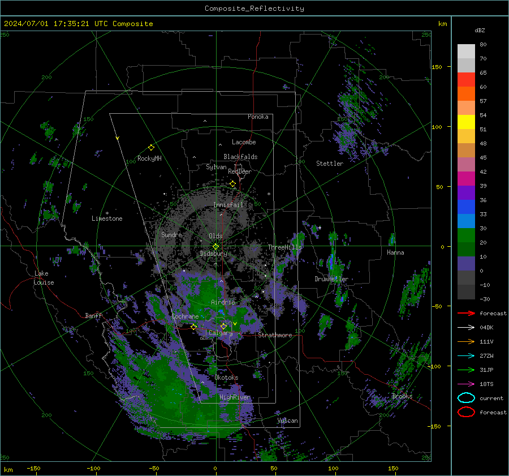Click the asterisk marker above Limestone
Image resolution: width=509 pixels, height=476 pixels.
(x=107, y=213)
